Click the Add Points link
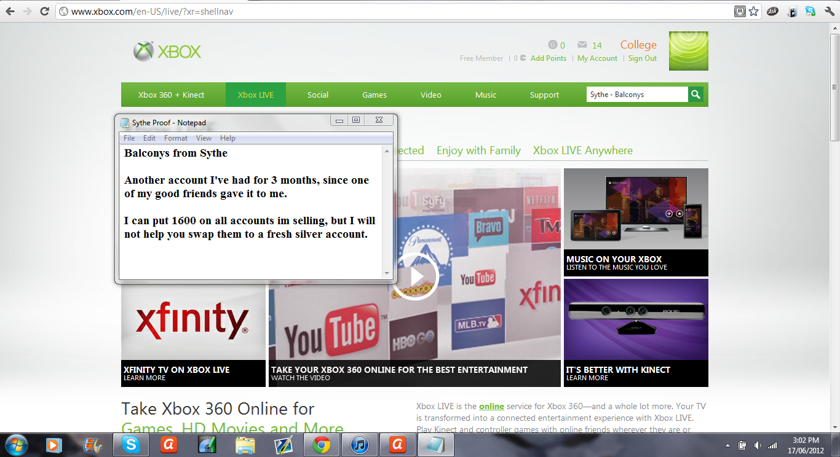840x457 pixels. 549,58
